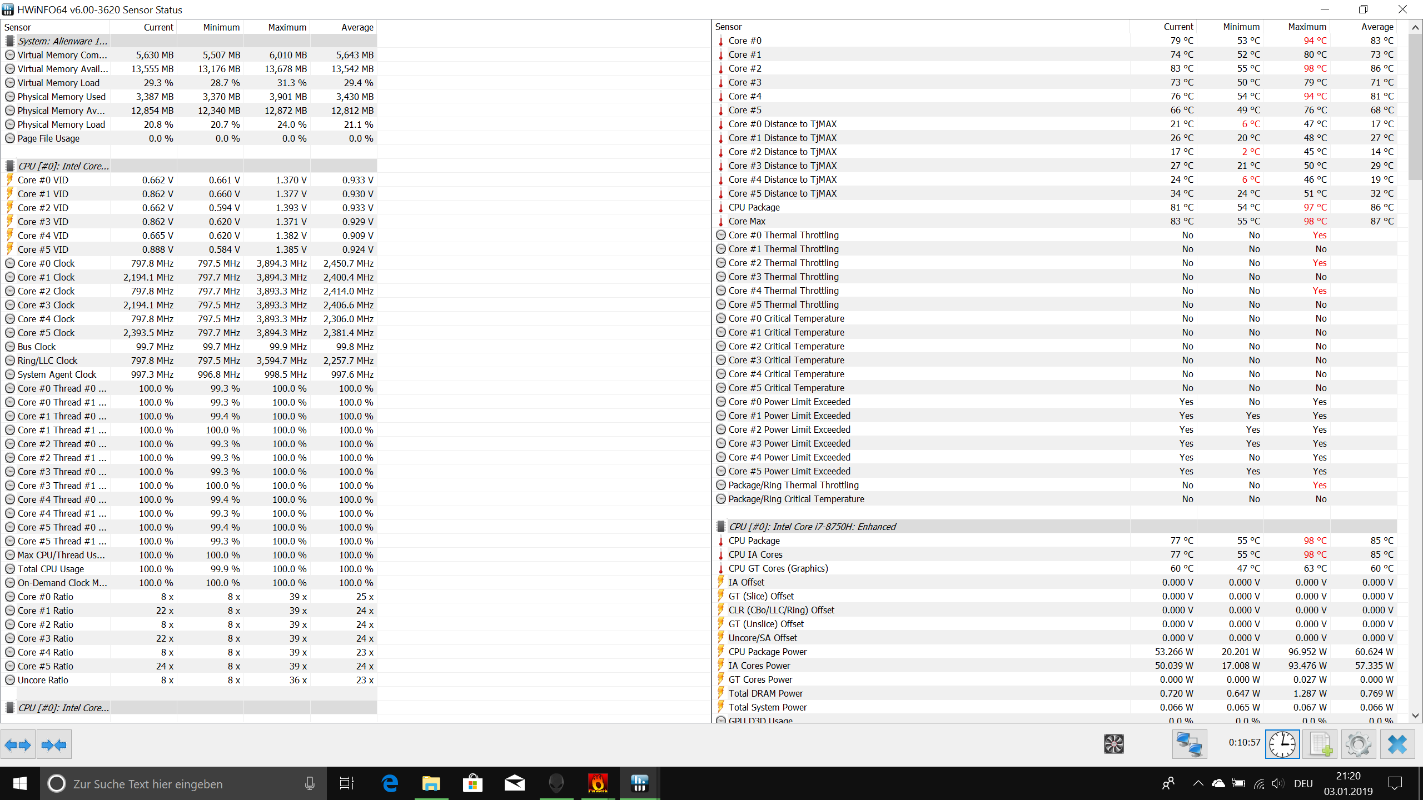Image resolution: width=1423 pixels, height=800 pixels.
Task: Click battery status tray icon
Action: (x=1238, y=783)
